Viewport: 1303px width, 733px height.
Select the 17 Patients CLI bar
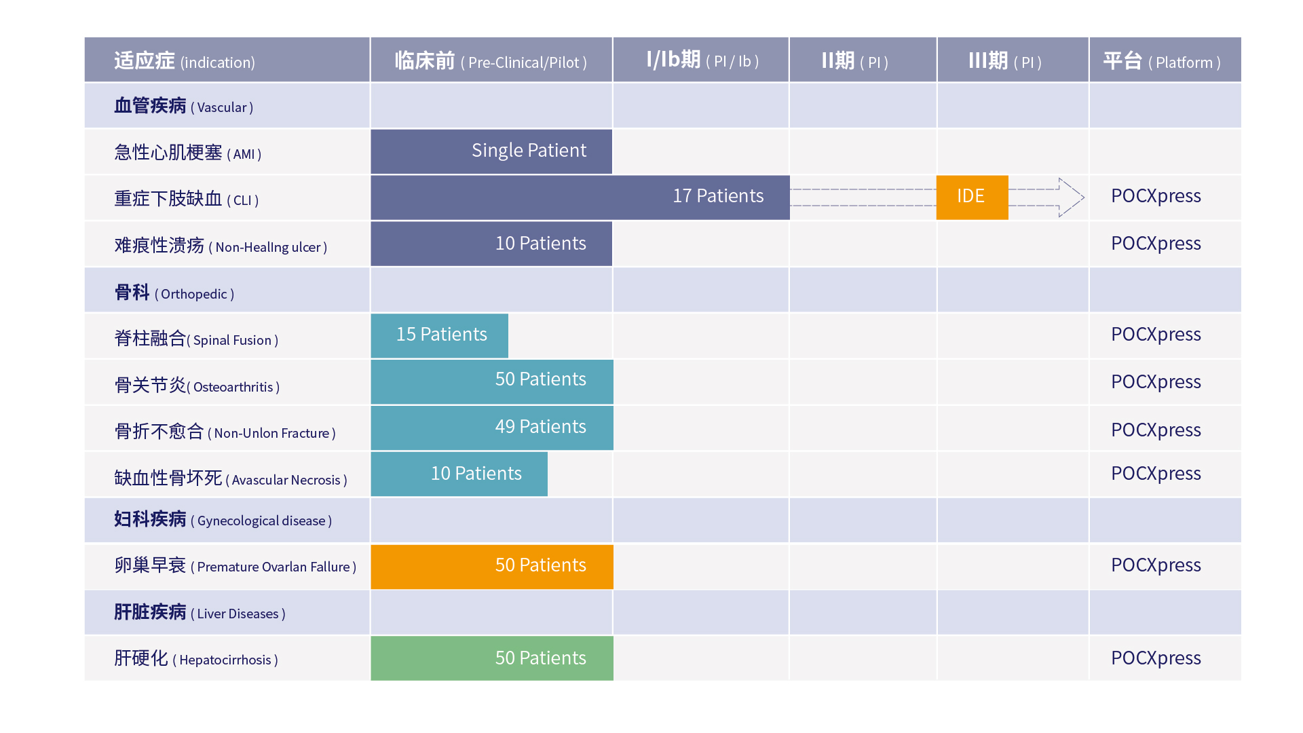click(580, 197)
